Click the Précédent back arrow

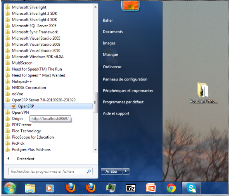[x=9, y=159]
